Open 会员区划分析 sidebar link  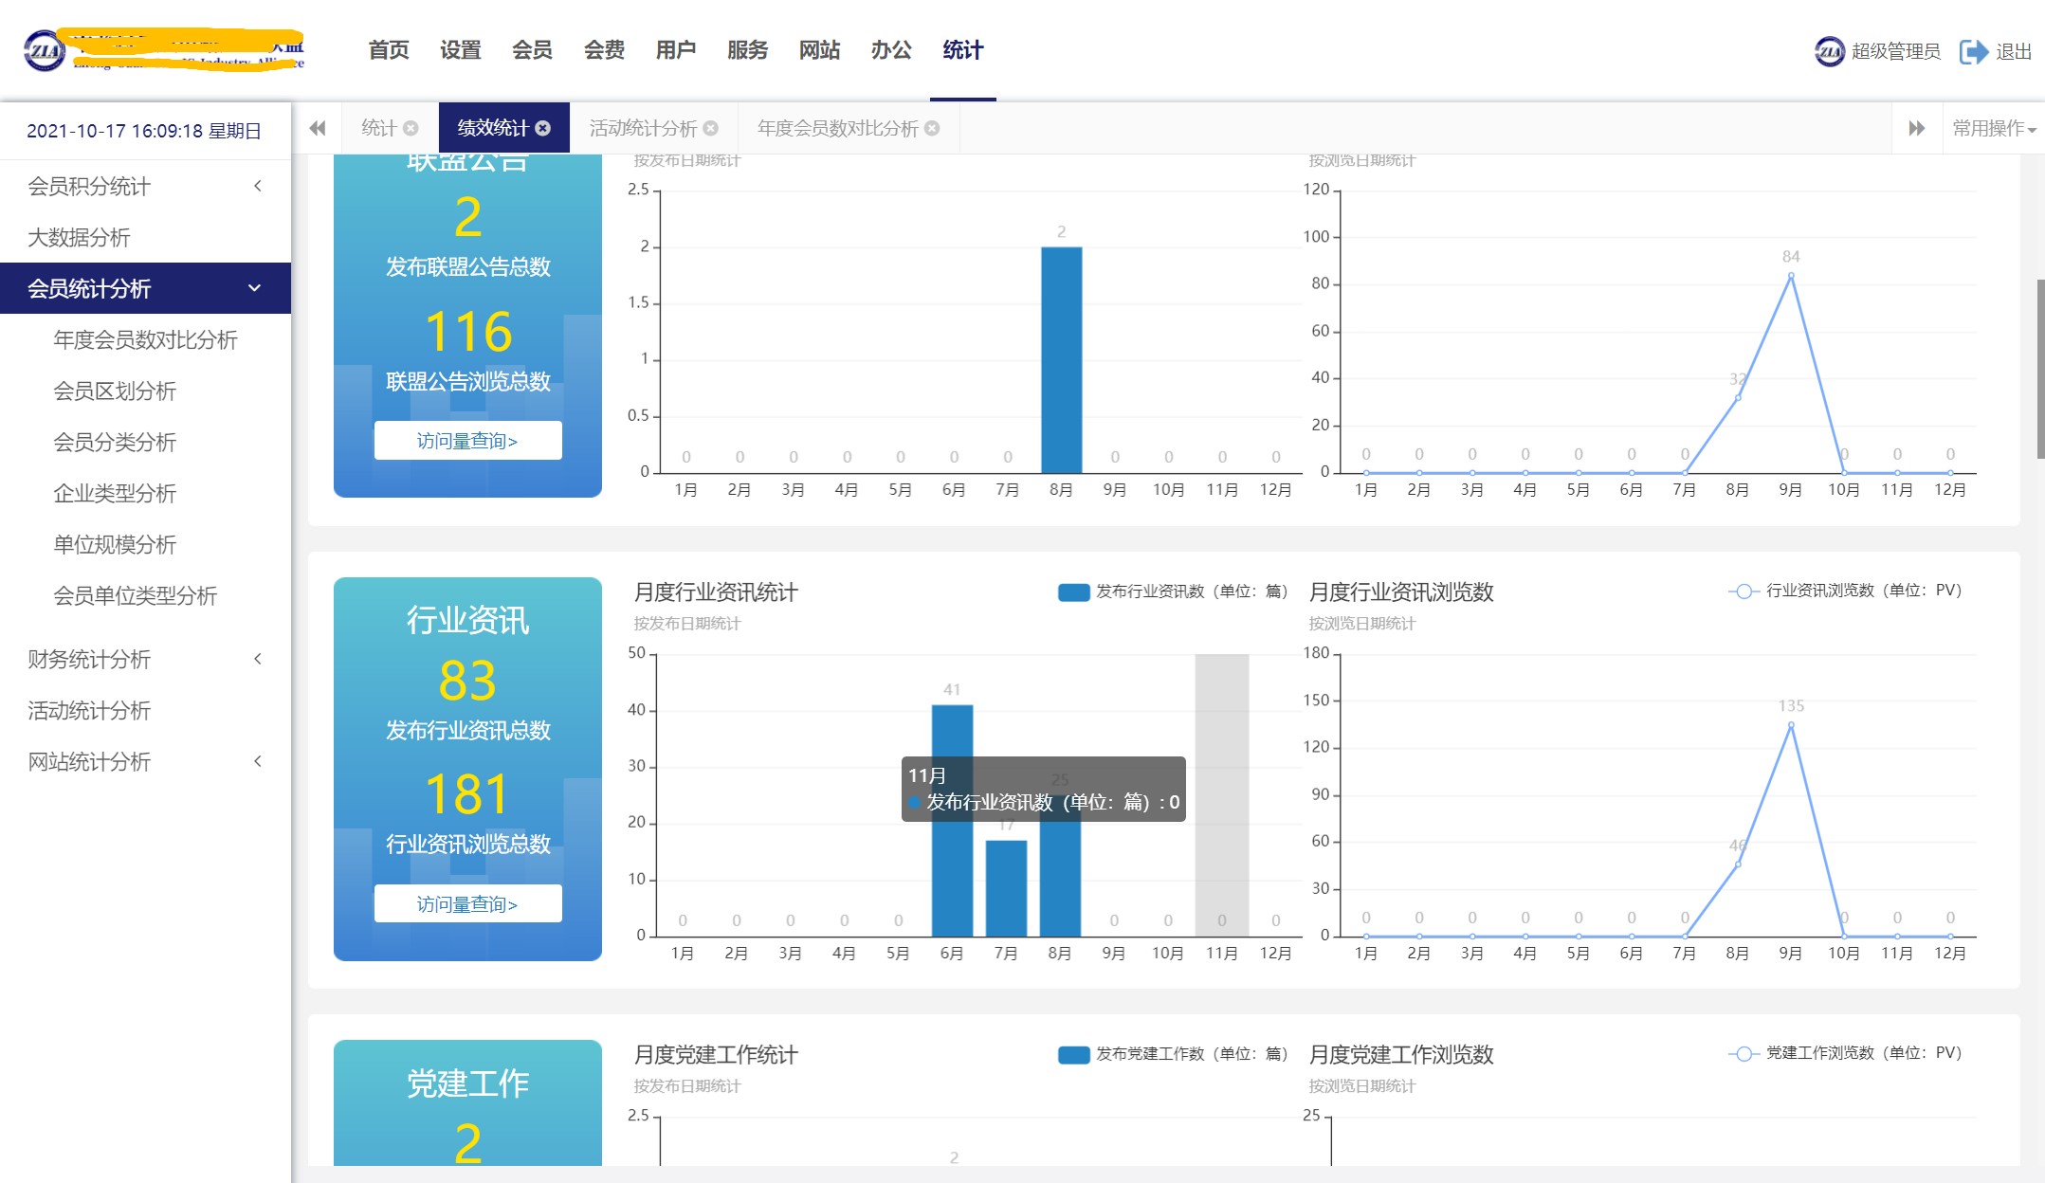pyautogui.click(x=115, y=391)
